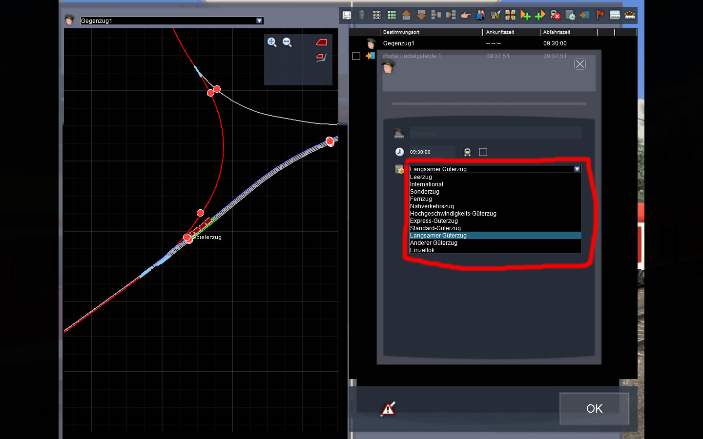
Task: Click the Portal Ludwigsfelde 1 destination entry
Action: coord(412,56)
